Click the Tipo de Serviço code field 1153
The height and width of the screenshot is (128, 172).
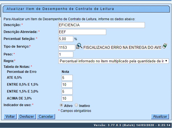tap(67, 47)
